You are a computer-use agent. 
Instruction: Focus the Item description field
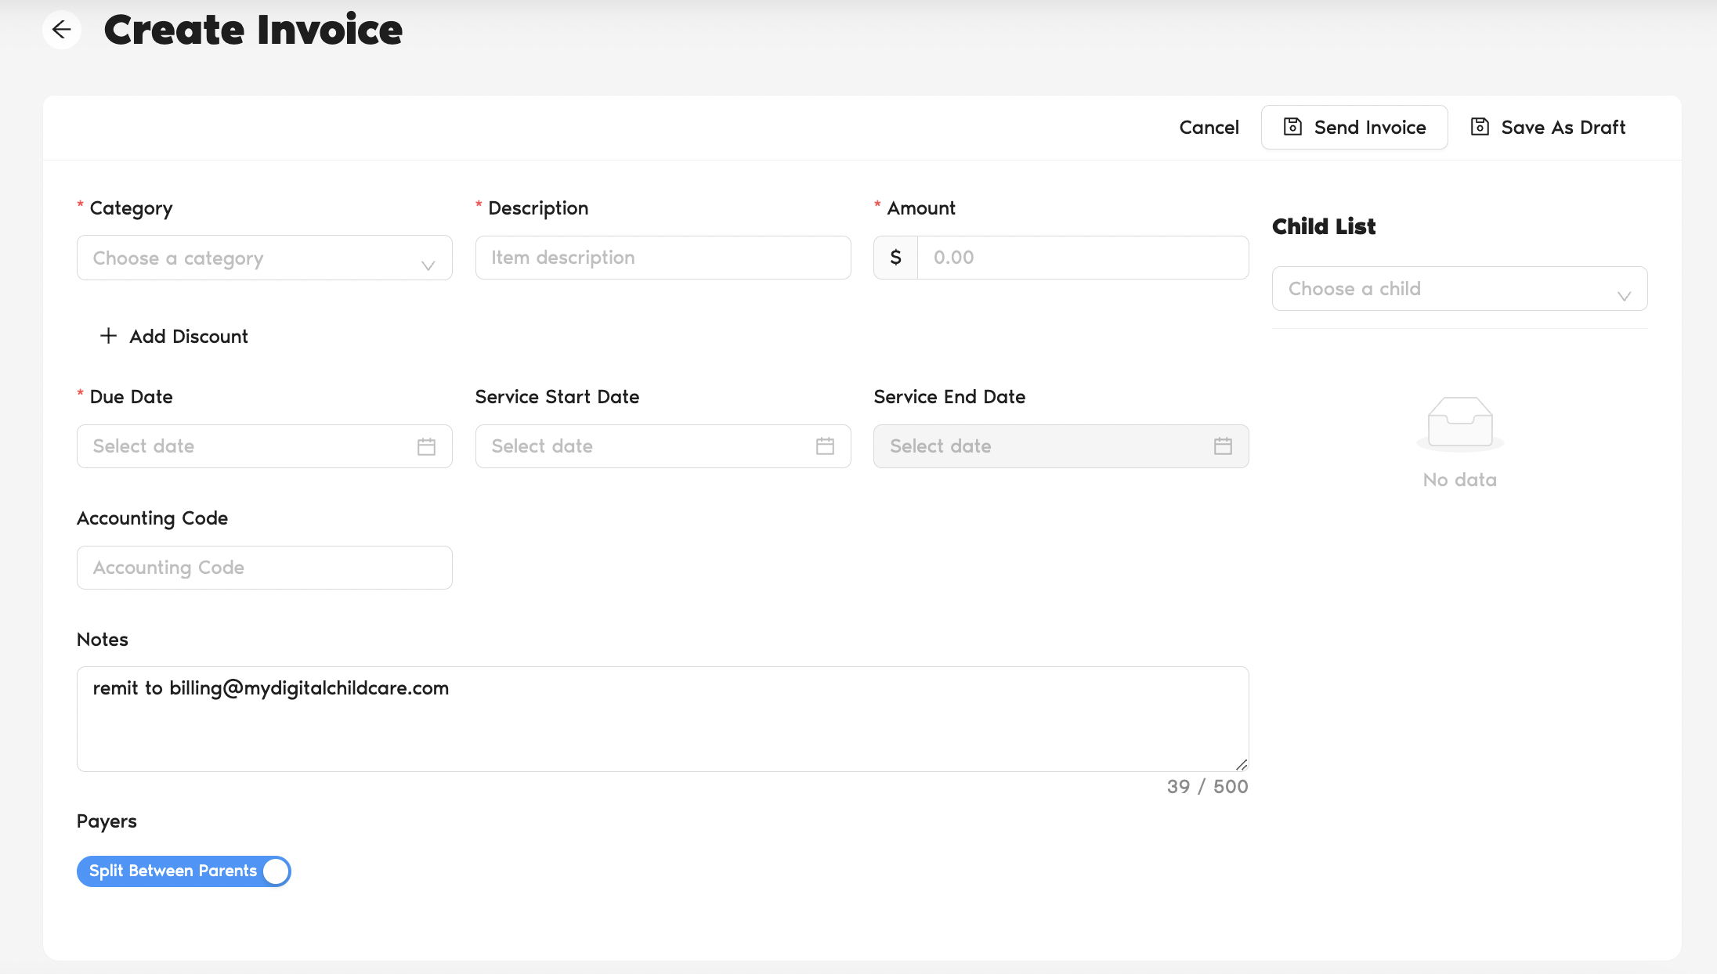(663, 258)
